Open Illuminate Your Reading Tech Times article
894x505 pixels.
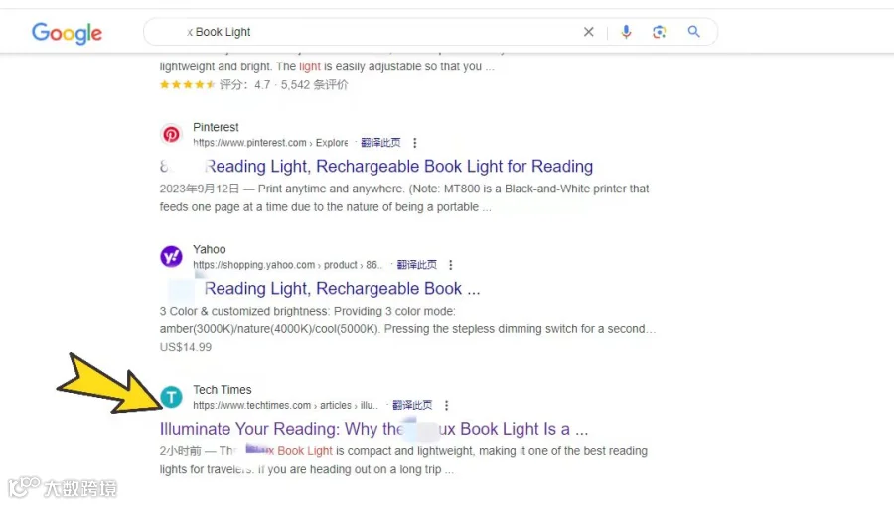pos(374,429)
